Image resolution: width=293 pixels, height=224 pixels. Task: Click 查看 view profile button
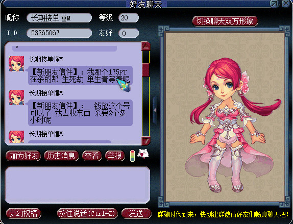click(92, 156)
